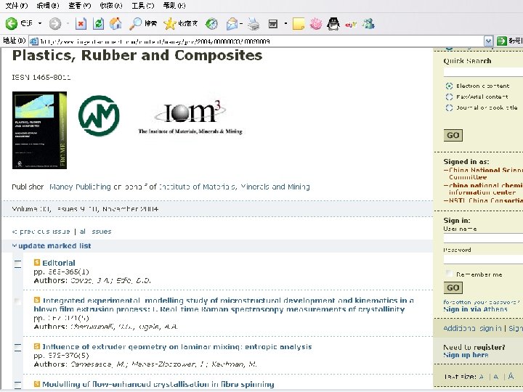523x392 pixels.
Task: Open the 文件(F) File menu
Action: (17, 5)
